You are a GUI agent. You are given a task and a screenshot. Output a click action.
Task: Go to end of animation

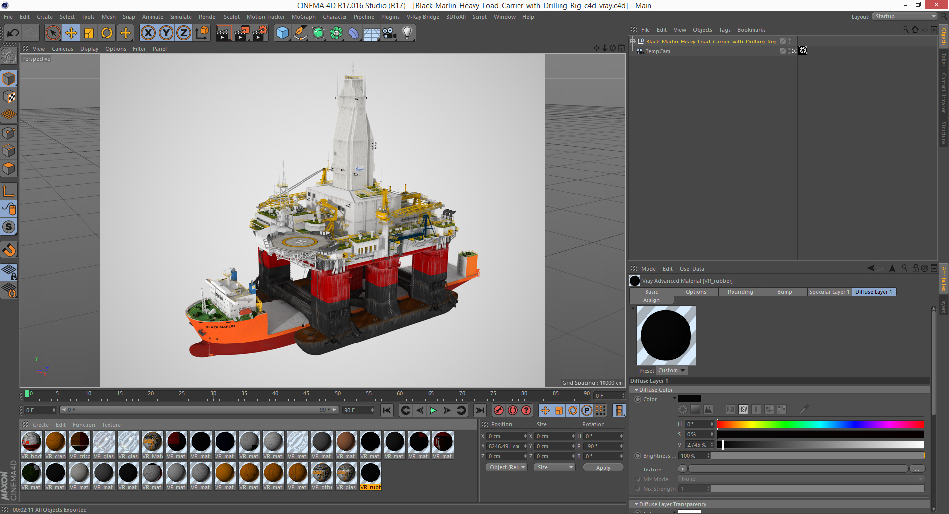tap(479, 410)
